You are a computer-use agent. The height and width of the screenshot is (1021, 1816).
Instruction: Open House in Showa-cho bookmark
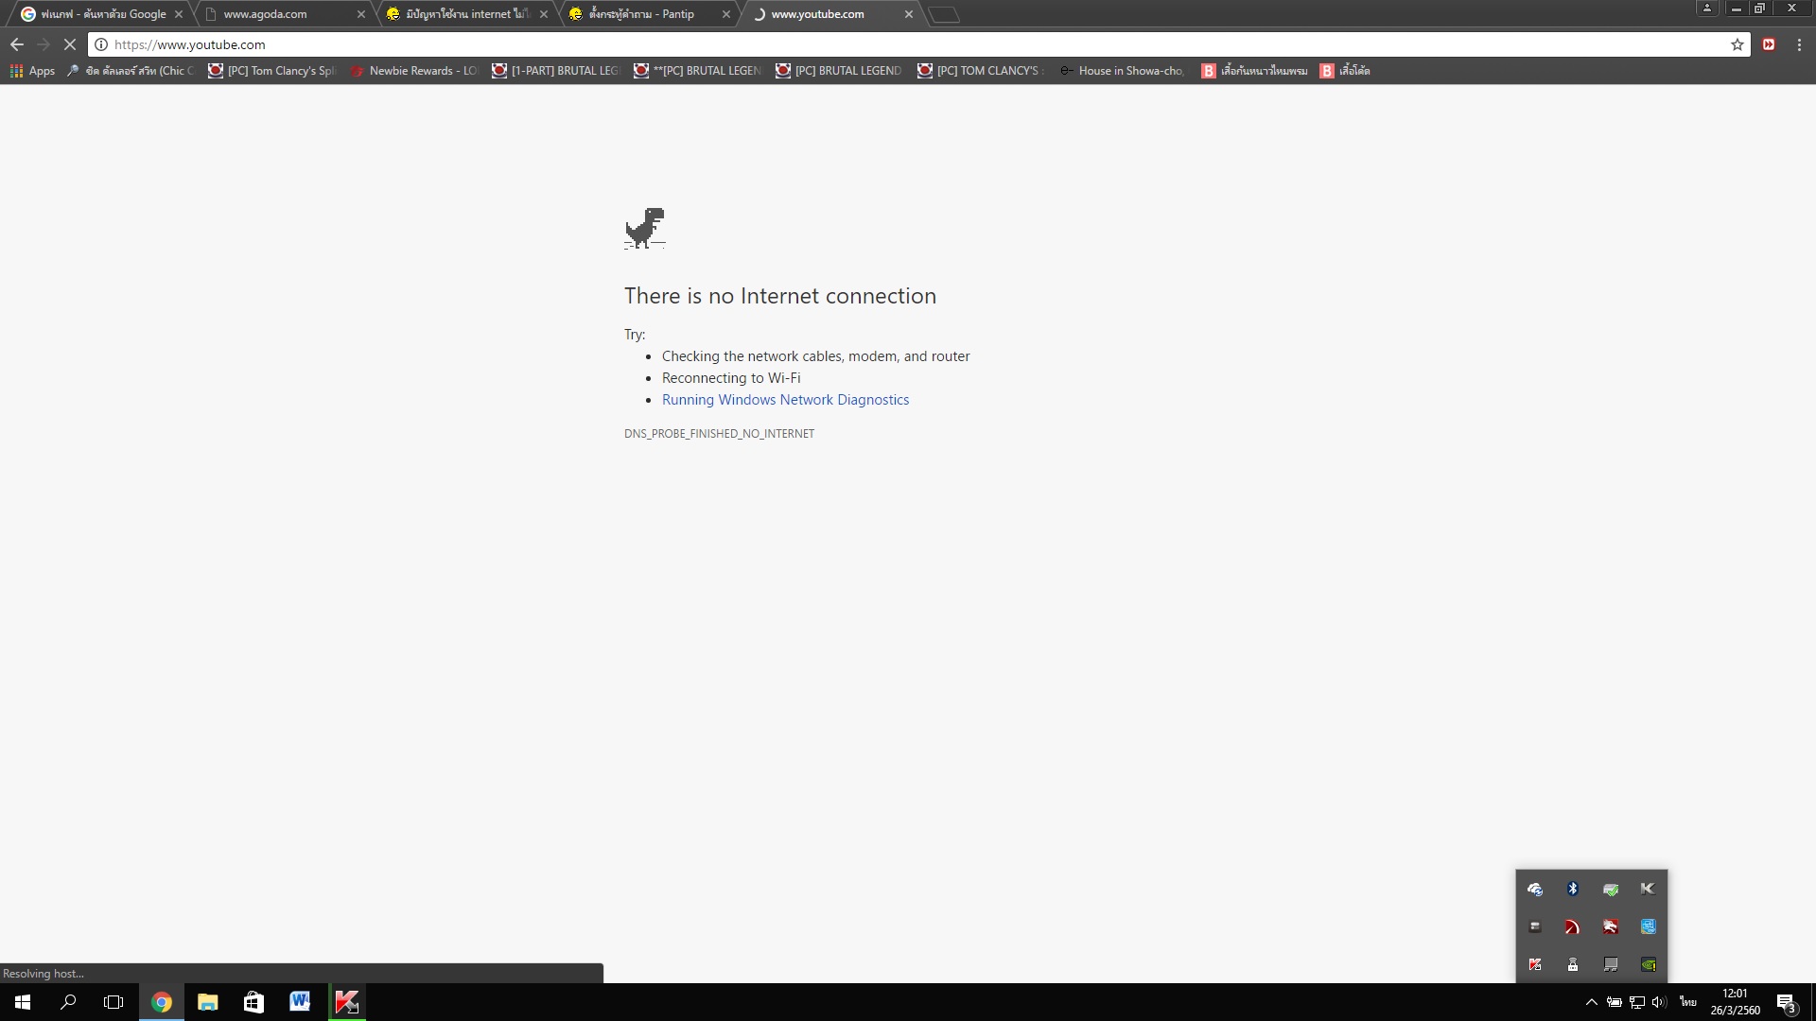tap(1122, 71)
